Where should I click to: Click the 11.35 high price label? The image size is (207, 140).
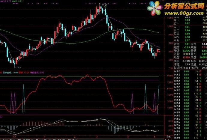pos(104,5)
